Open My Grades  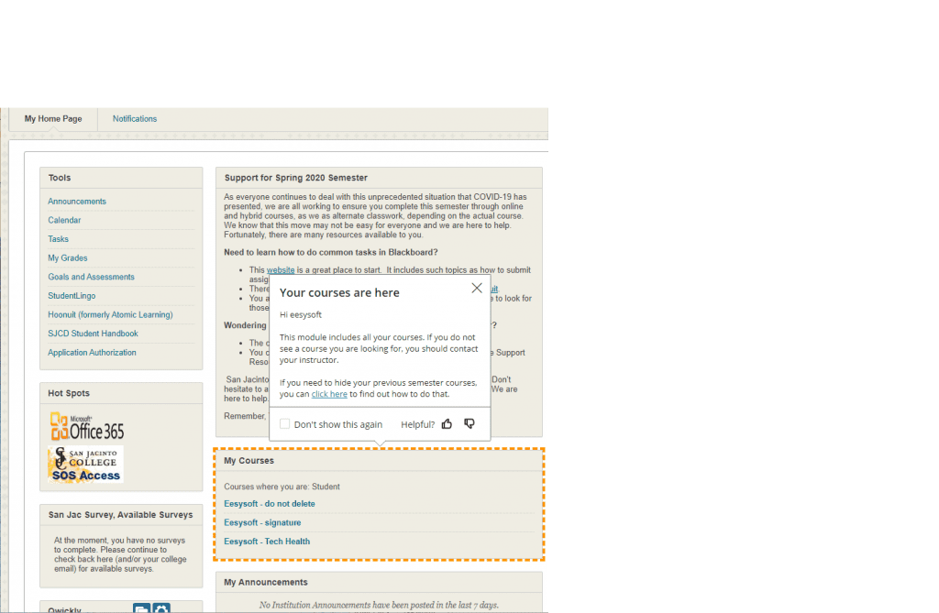[67, 257]
